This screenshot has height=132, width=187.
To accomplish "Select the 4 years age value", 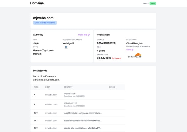I will click(101, 51).
